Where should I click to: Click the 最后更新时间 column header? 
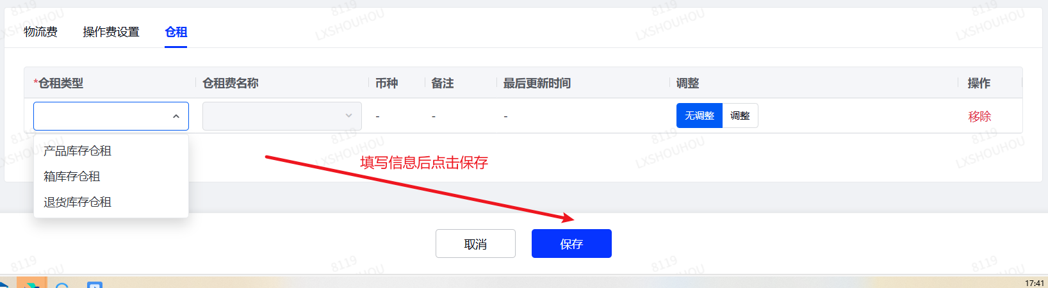coord(537,83)
